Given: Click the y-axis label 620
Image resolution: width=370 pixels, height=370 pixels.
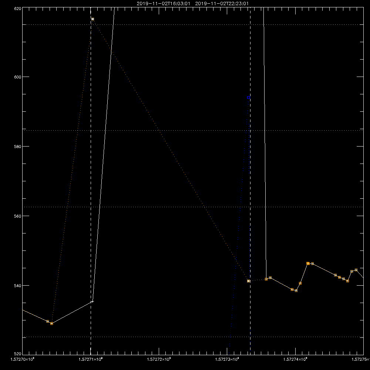Looking at the screenshot, I should point(18,9).
